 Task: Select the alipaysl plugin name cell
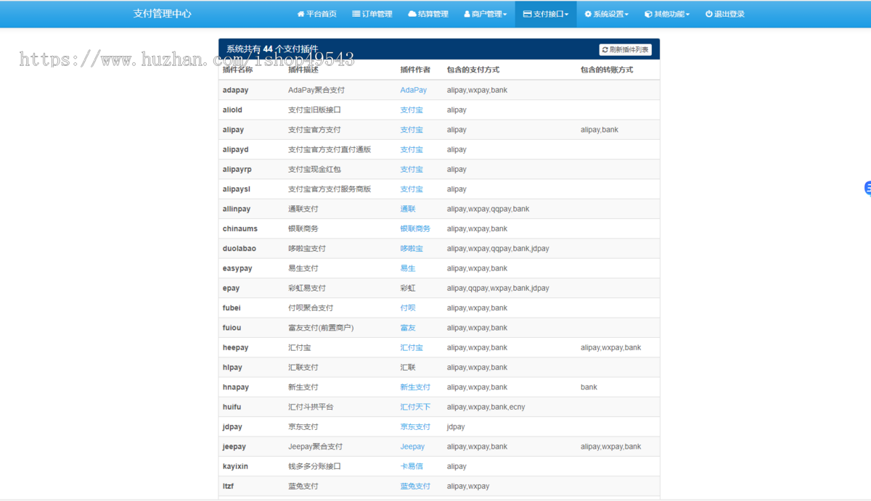pos(237,189)
